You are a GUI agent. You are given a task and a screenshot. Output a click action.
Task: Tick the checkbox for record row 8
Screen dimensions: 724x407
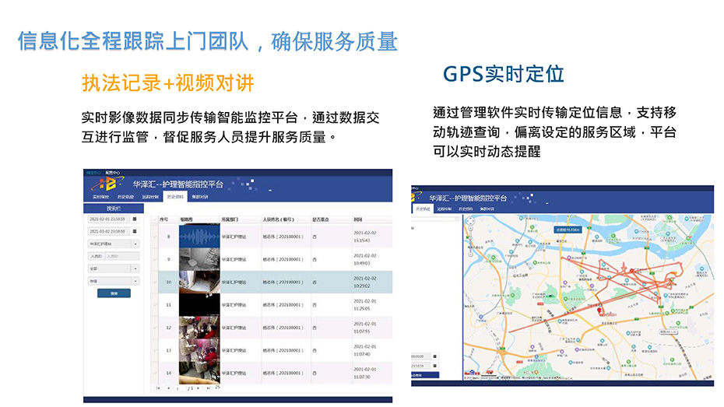tap(155, 236)
